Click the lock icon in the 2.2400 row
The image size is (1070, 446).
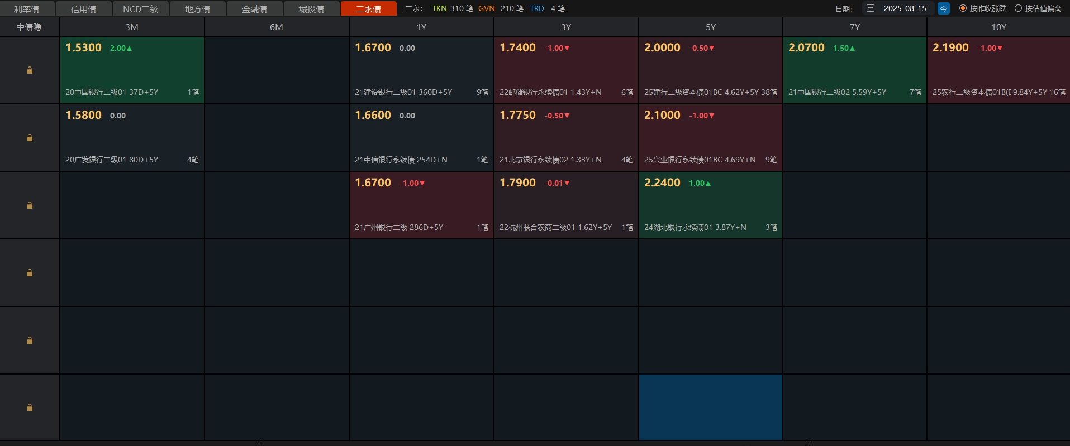[x=30, y=205]
